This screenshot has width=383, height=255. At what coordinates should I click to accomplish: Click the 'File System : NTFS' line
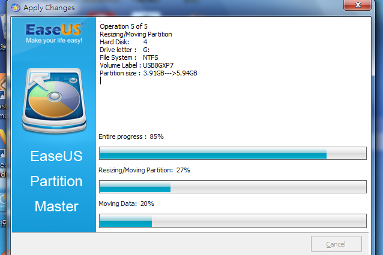pos(129,57)
